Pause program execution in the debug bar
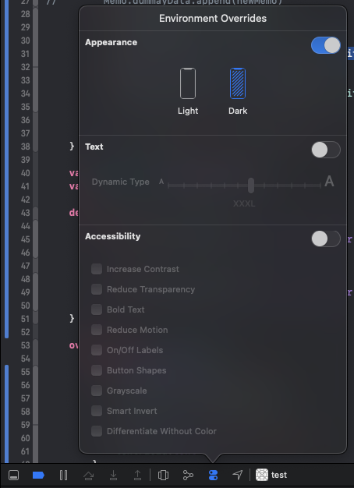This screenshot has width=354, height=488. pyautogui.click(x=63, y=476)
